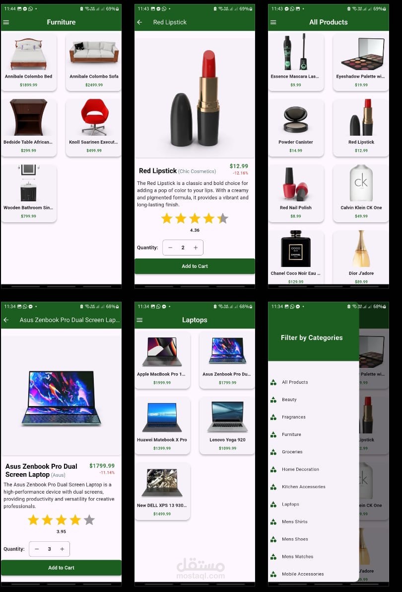Viewport: 402px width, 592px height.
Task: Open hamburger menu on All Products screen
Action: pos(273,22)
